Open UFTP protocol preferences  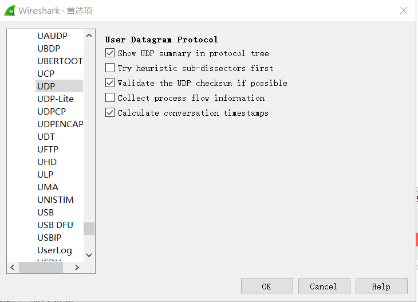[48, 149]
